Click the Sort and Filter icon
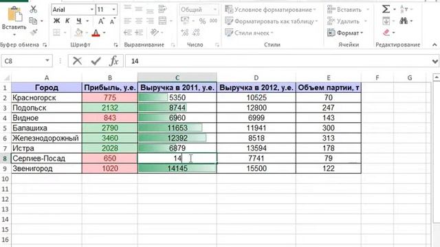Image resolution: width=440 pixels, height=247 pixels. [404, 9]
